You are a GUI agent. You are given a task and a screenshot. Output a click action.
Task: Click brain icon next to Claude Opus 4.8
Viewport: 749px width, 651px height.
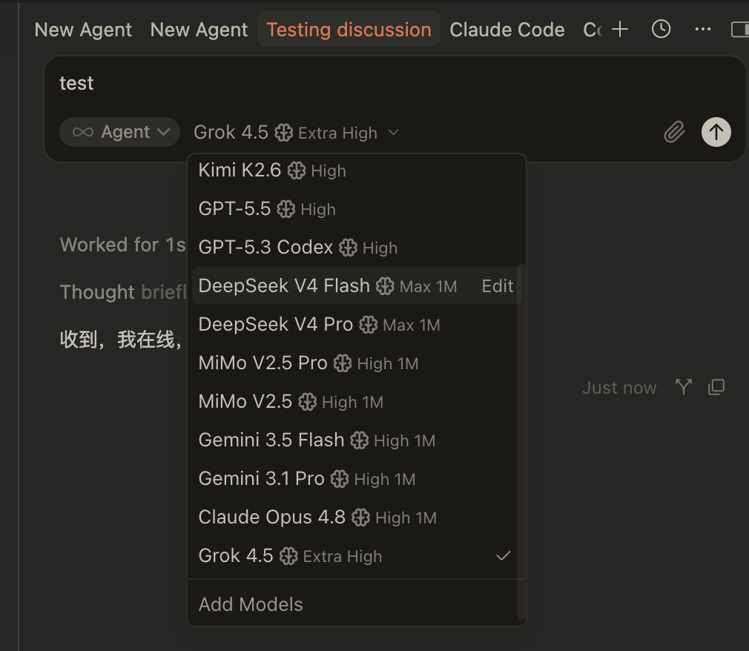pyautogui.click(x=360, y=518)
